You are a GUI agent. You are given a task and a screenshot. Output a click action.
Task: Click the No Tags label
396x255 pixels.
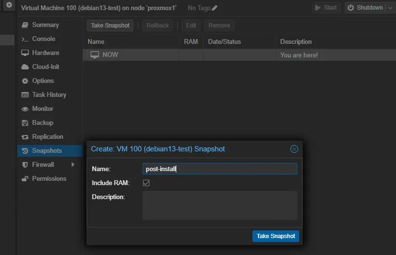tap(199, 8)
